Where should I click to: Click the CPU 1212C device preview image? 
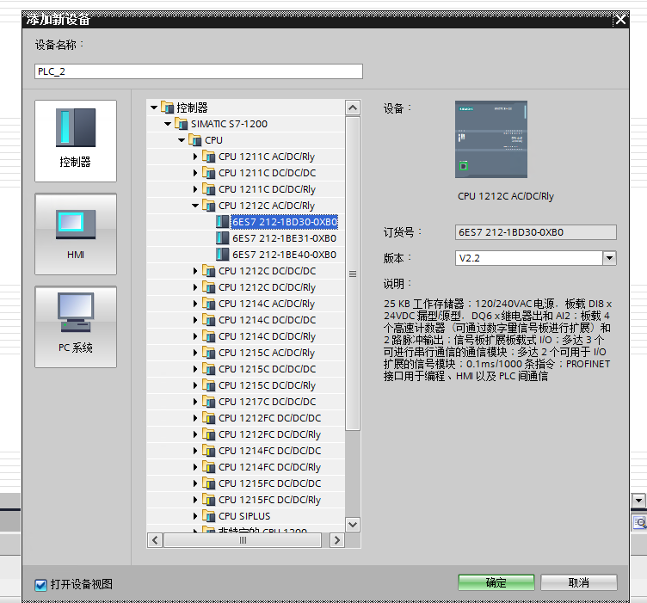coord(491,139)
